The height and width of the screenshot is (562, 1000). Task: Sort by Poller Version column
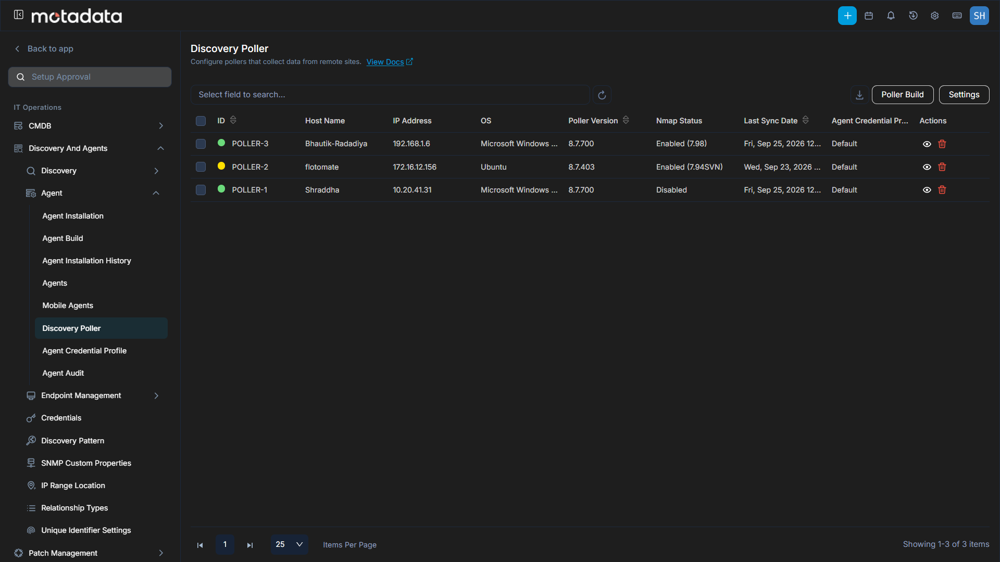(x=626, y=120)
